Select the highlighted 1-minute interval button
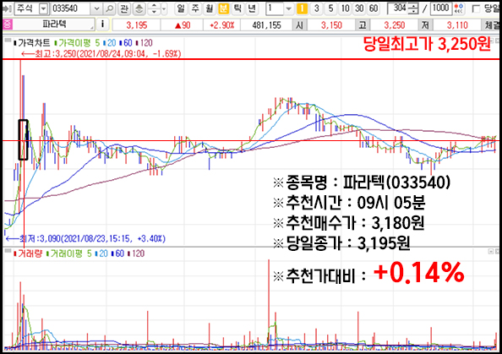The width and height of the screenshot is (502, 354). (302, 8)
